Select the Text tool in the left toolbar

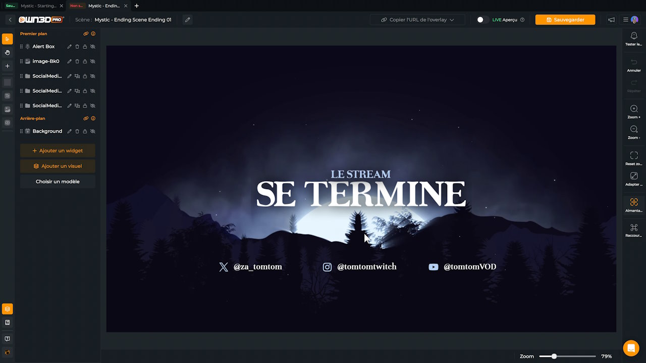point(7,96)
